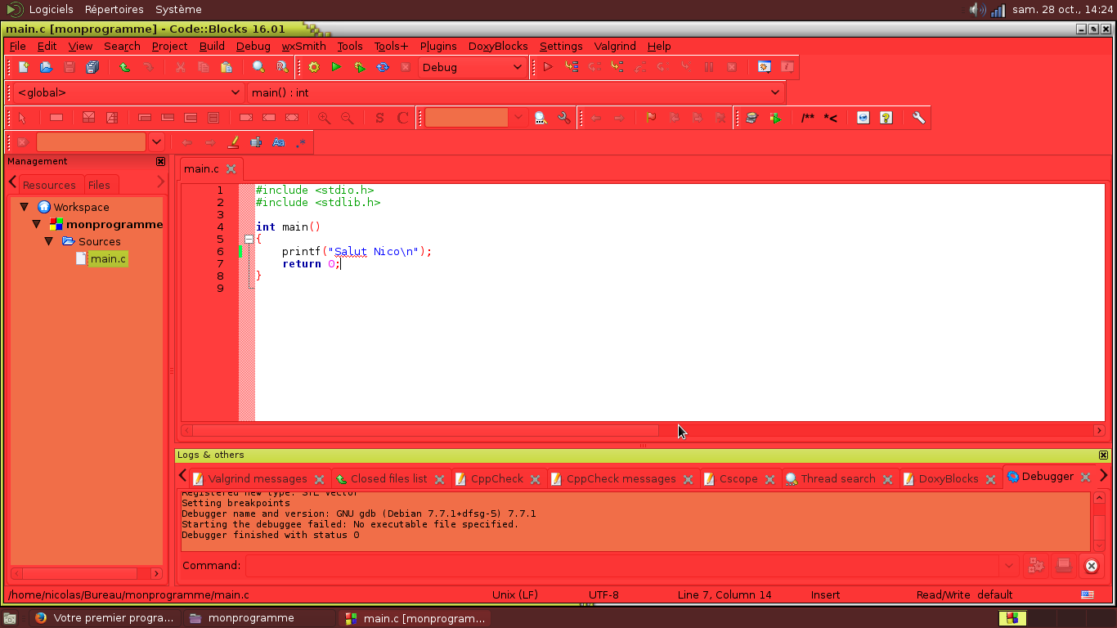Viewport: 1117px width, 628px height.
Task: Select main.c in the project tree
Action: click(x=108, y=259)
